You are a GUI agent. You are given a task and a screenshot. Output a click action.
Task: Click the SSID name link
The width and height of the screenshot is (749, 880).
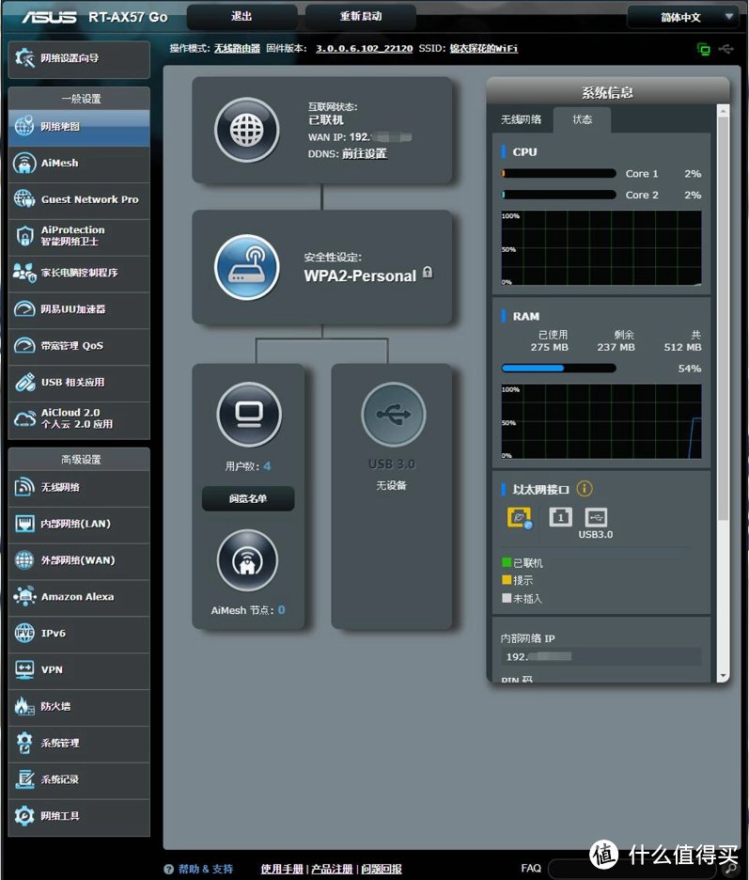(x=484, y=48)
